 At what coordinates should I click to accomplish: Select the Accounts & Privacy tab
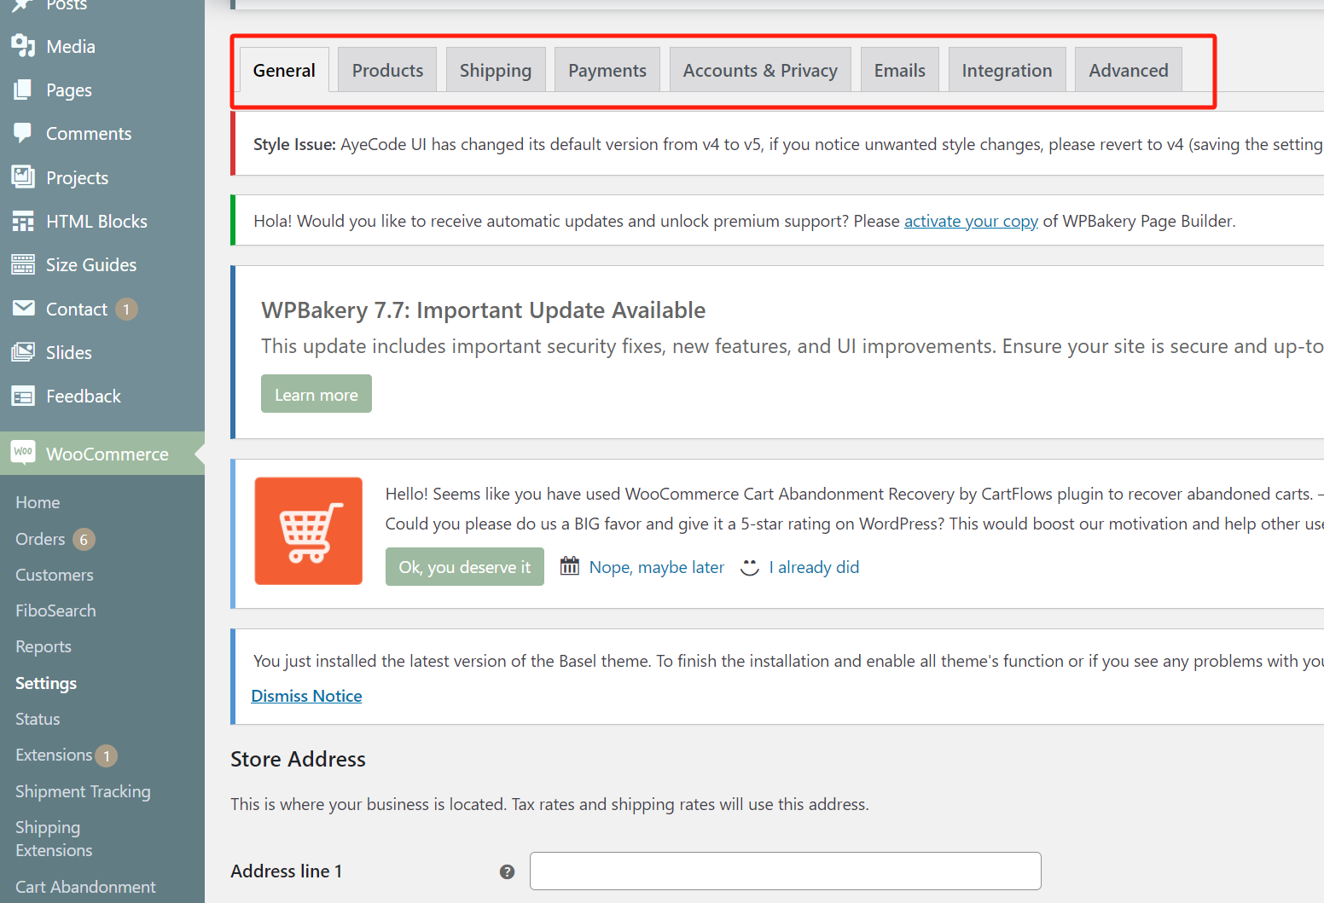[x=759, y=70]
